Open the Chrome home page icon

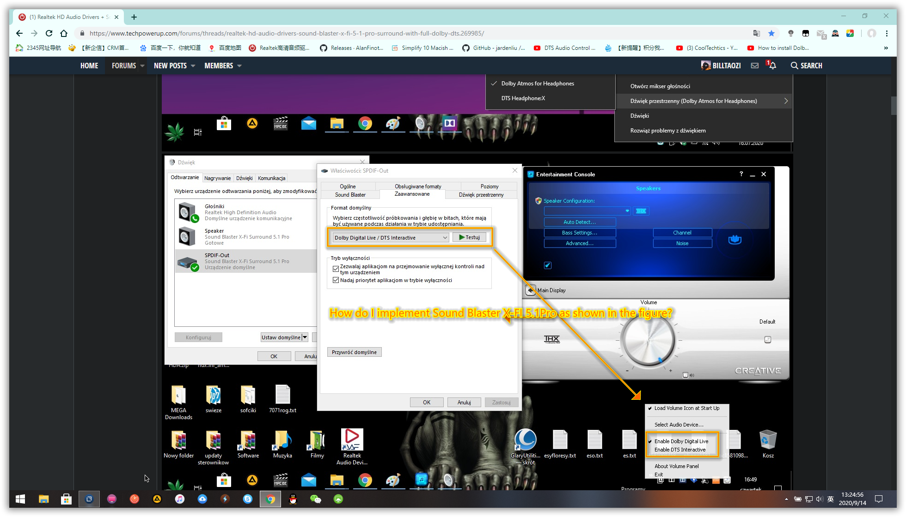pyautogui.click(x=64, y=33)
